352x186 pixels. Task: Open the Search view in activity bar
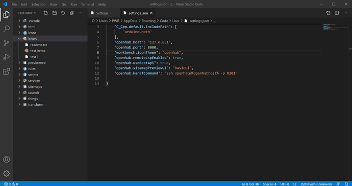coord(6,29)
